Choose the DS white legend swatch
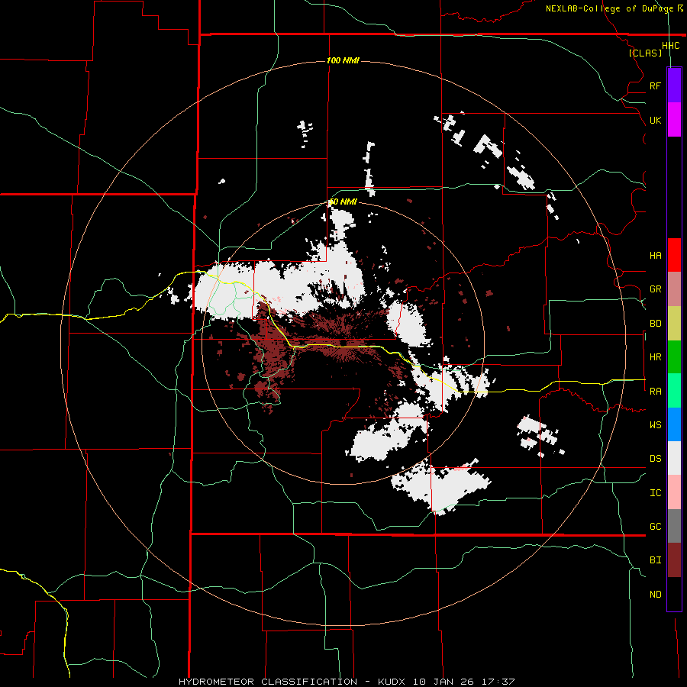 pyautogui.click(x=674, y=458)
